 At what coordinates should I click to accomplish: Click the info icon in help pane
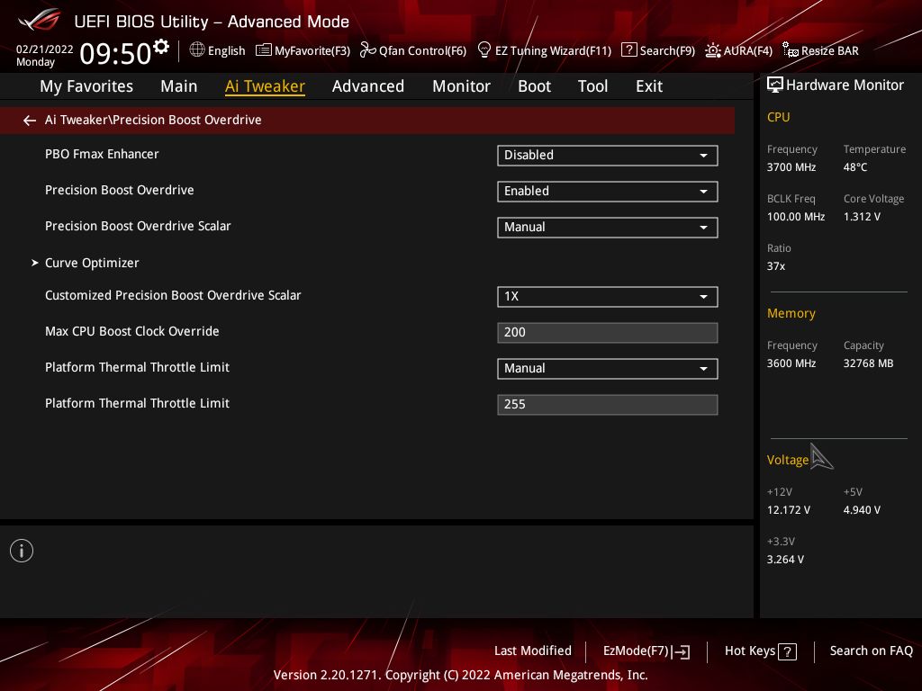(x=22, y=551)
